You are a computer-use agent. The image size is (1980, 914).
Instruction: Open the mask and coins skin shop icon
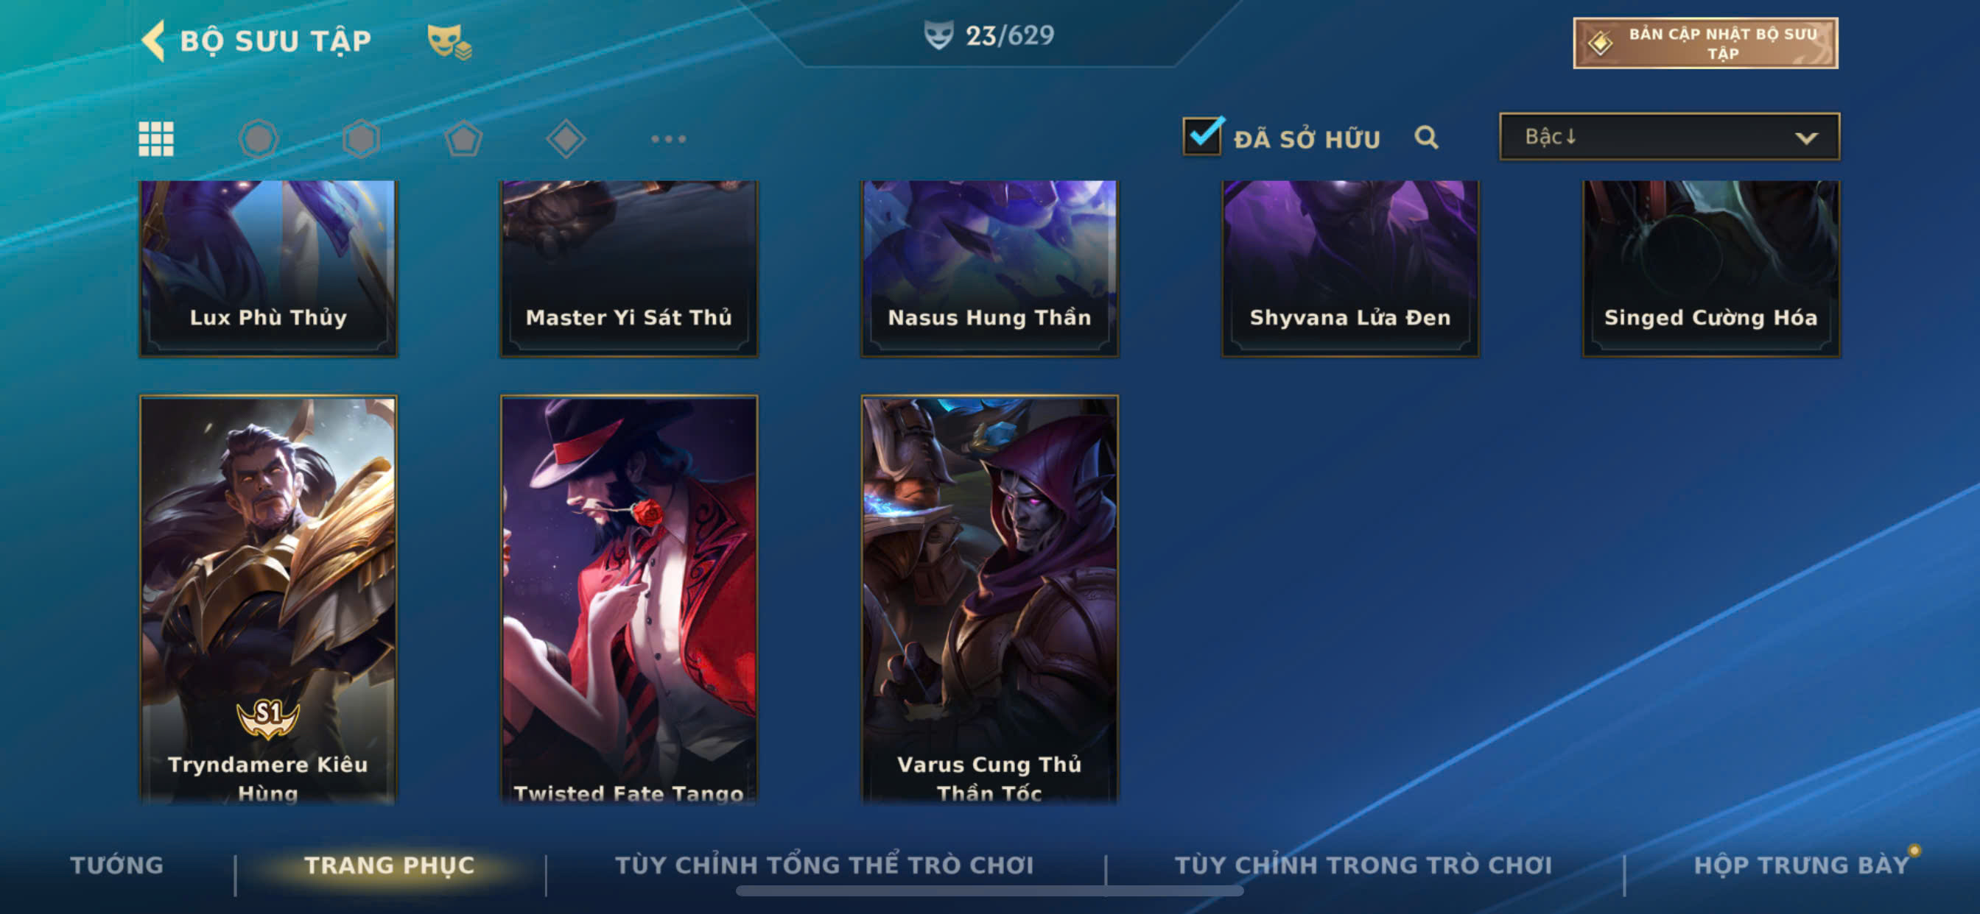point(449,40)
